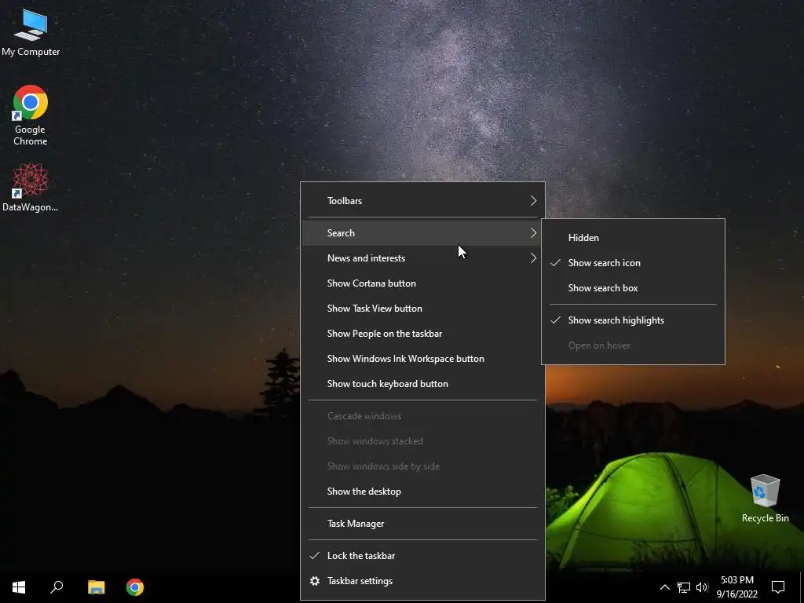Open Taskbar settings
Image resolution: width=804 pixels, height=603 pixels.
(422, 581)
